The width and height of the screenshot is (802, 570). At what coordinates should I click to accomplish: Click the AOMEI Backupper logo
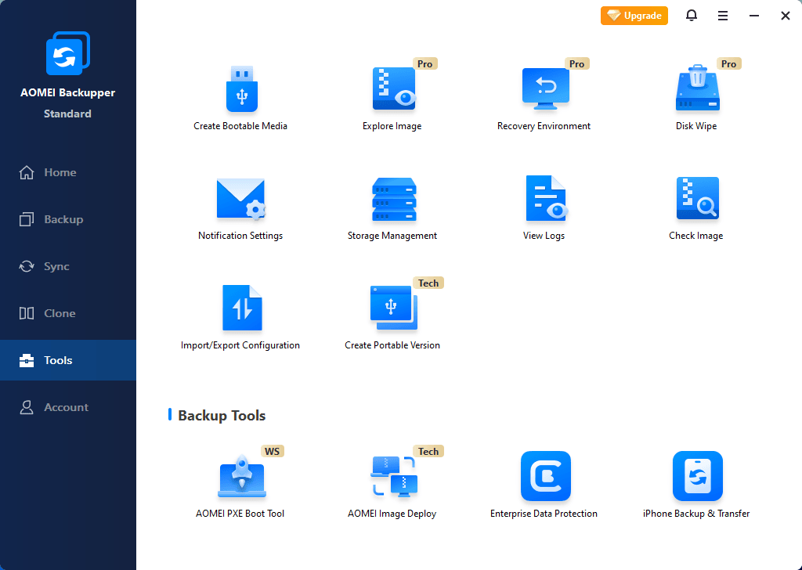tap(68, 53)
